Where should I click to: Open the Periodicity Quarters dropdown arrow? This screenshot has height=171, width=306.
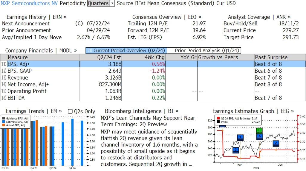(112, 3)
